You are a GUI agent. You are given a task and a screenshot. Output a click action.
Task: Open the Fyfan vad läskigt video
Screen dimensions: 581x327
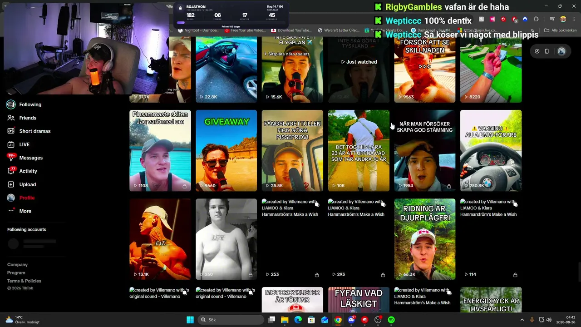[359, 300]
